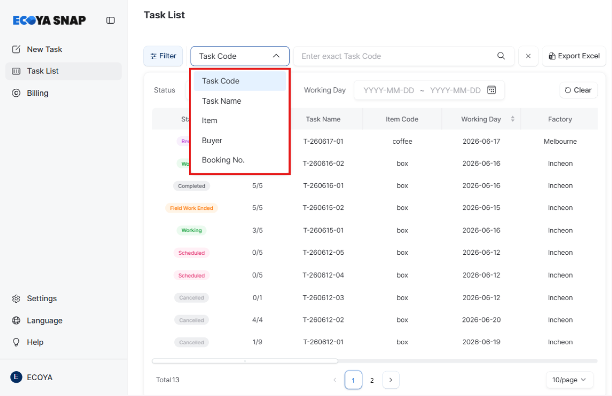The width and height of the screenshot is (612, 396).
Task: Click the Clear filters button
Action: coord(578,90)
